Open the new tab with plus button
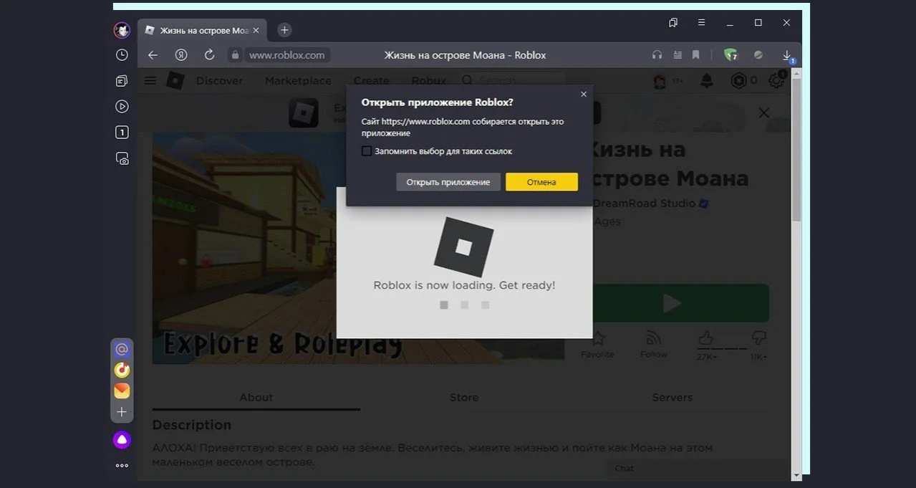 (x=284, y=30)
